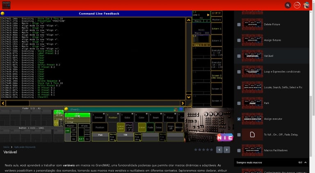Screen dimensions: 315x173
Task: Open the Loop e Expressões condicionais lesson
Action: (282, 72)
